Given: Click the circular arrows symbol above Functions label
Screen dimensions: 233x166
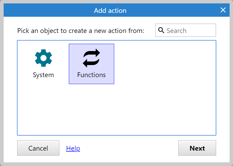Looking at the screenshot, I should pos(91,58).
